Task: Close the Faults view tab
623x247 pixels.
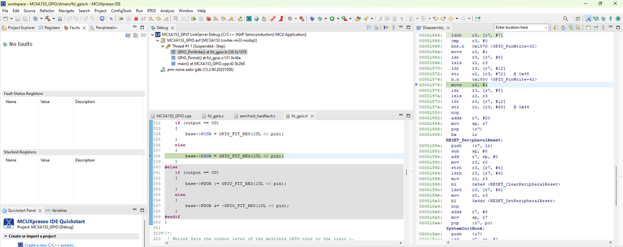Action: coord(84,28)
